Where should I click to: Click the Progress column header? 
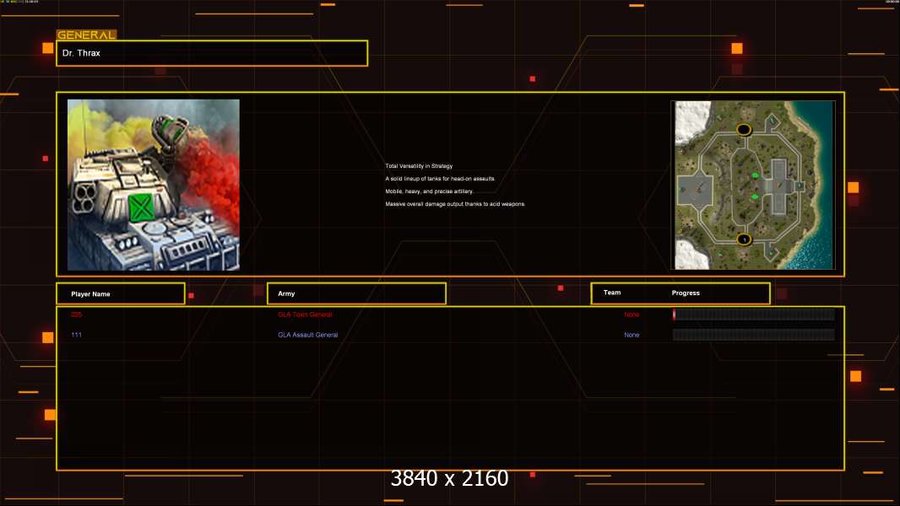tap(686, 293)
